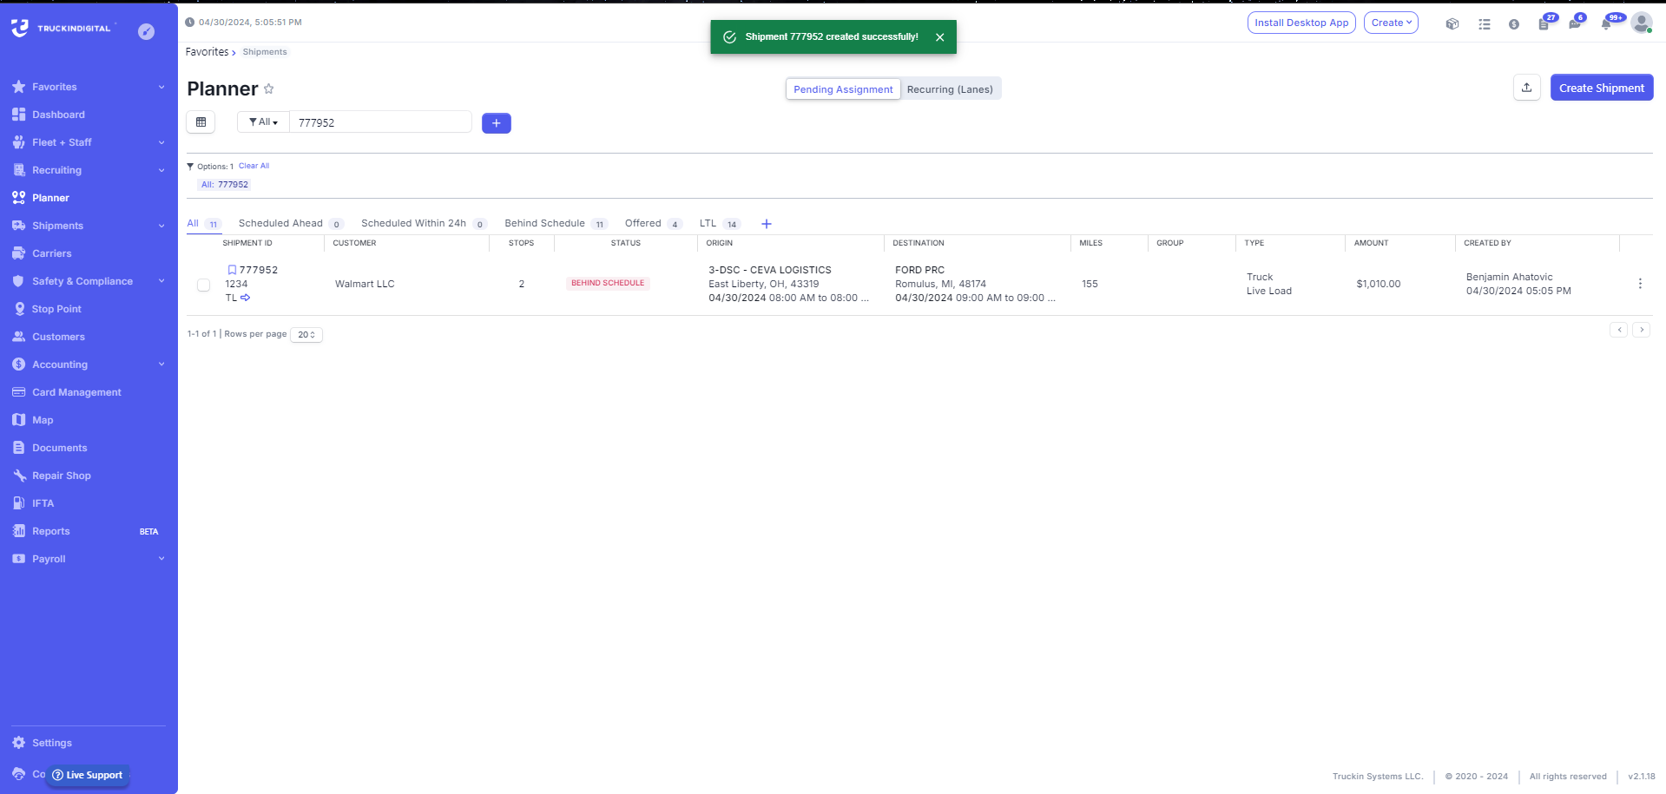Open documents icon with badge 27
Screen dimensions: 1666x794
1544,23
